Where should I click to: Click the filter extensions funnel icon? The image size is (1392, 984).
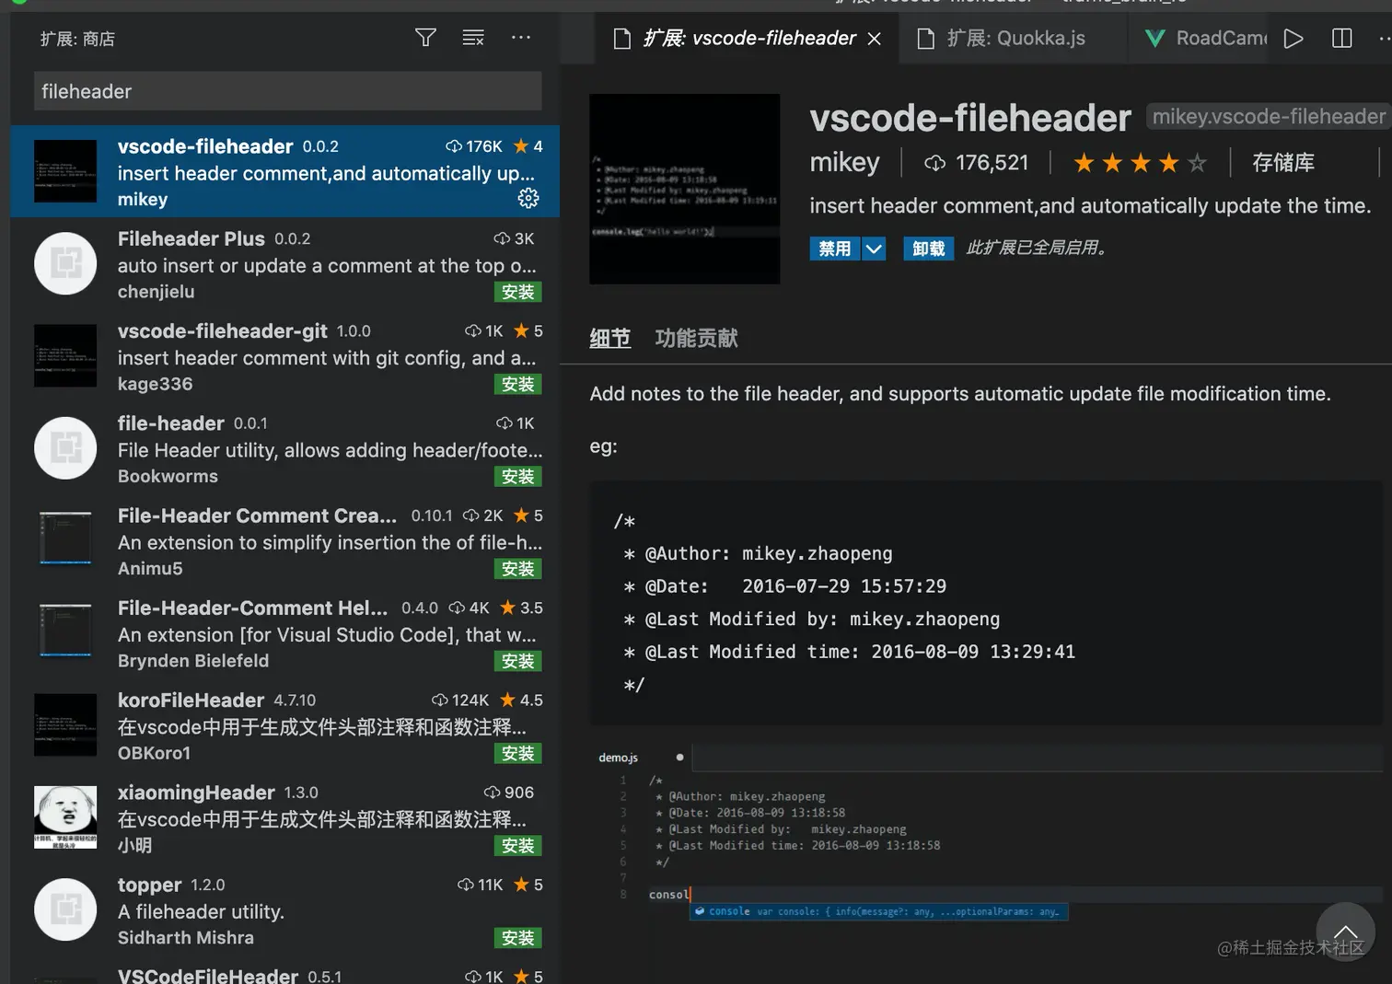[425, 38]
